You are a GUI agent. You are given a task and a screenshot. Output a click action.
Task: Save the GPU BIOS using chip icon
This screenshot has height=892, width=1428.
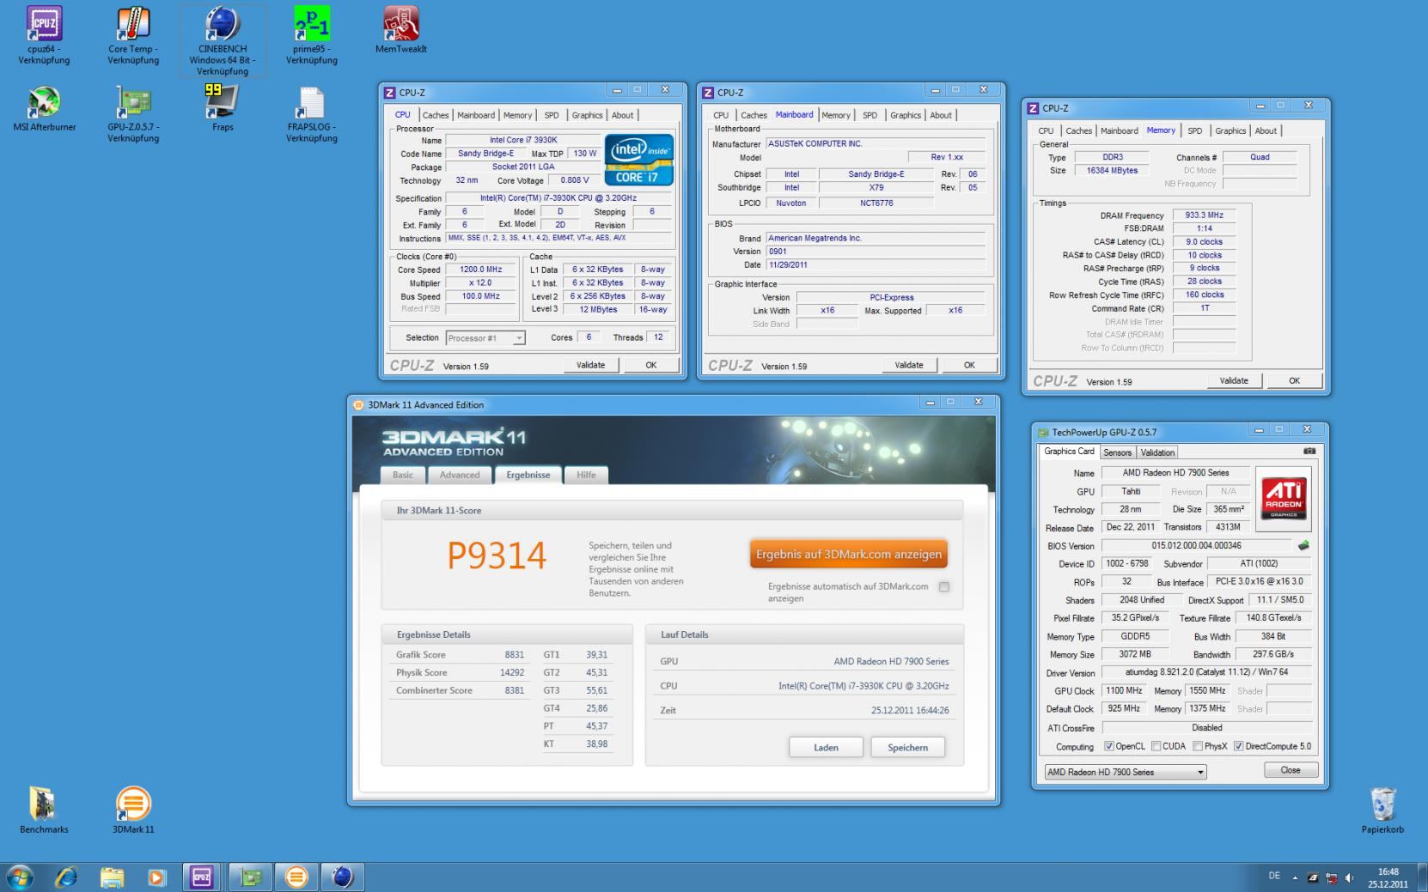click(1303, 545)
